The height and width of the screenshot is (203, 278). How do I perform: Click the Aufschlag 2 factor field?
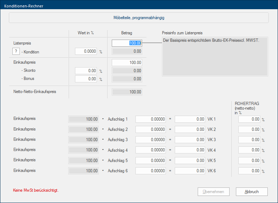151,129
